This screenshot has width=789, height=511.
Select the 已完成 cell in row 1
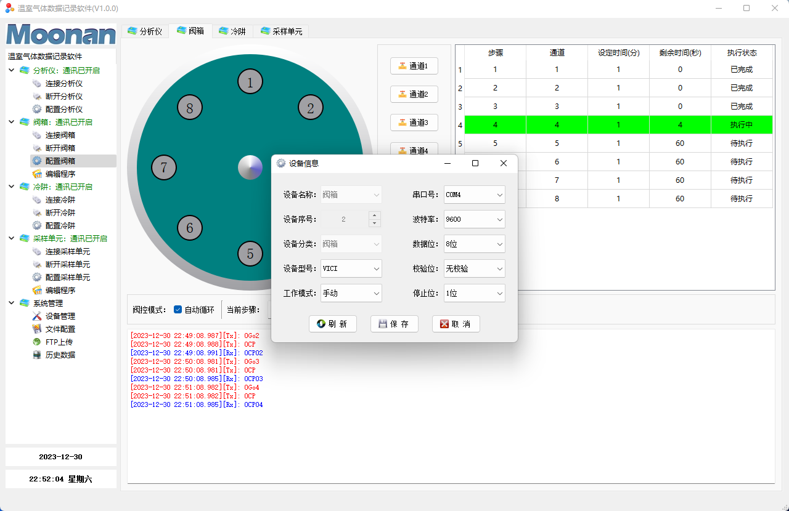coord(742,70)
